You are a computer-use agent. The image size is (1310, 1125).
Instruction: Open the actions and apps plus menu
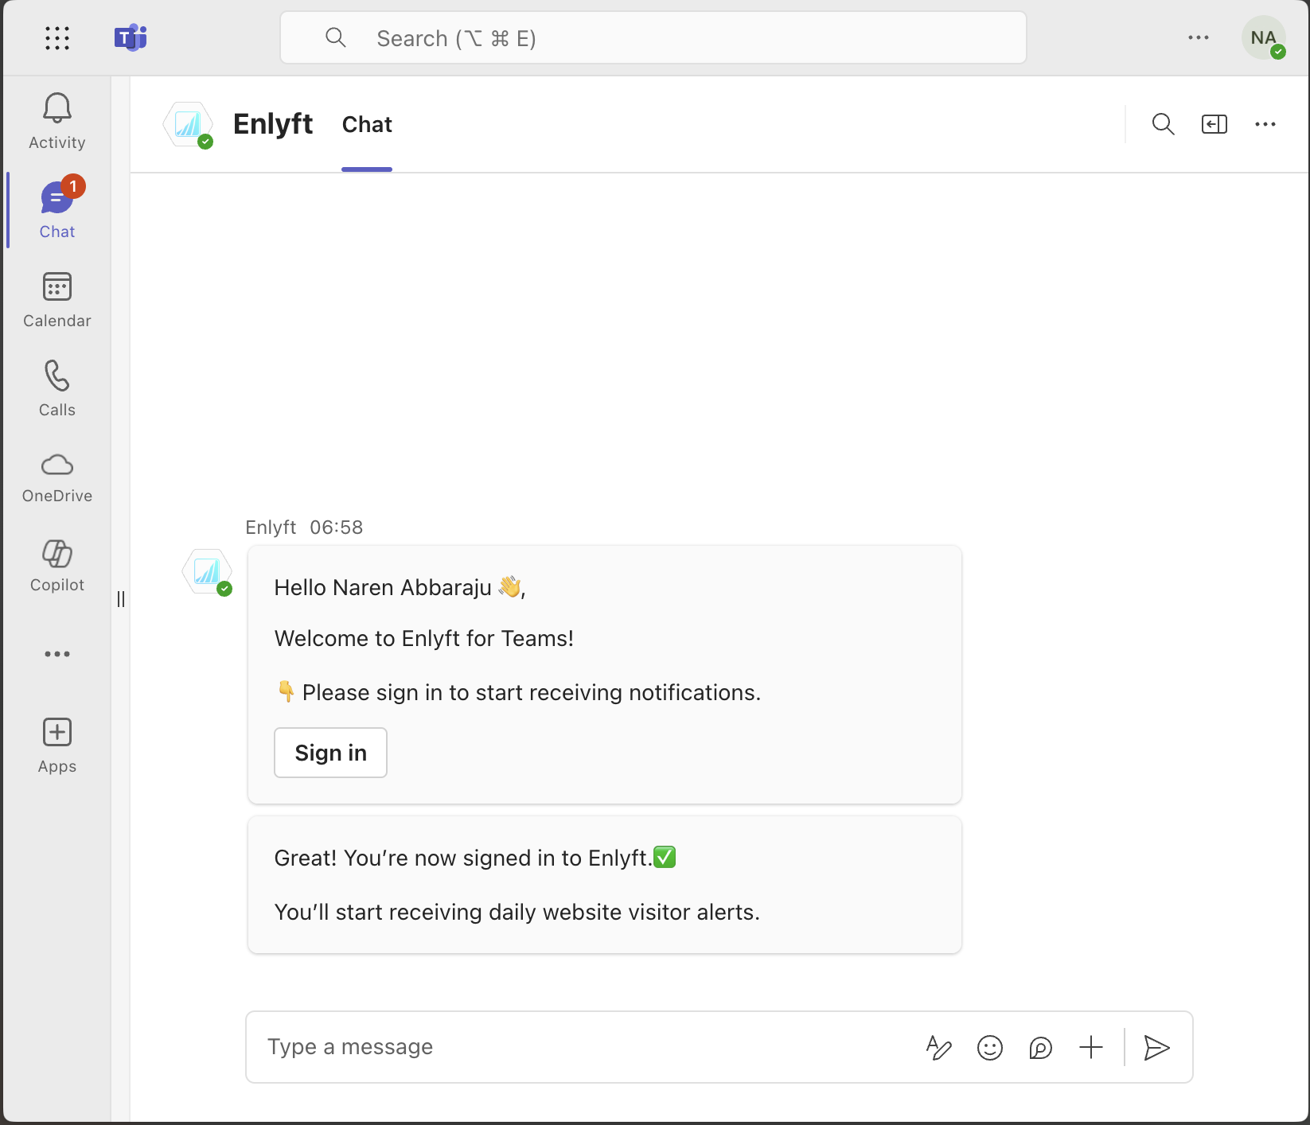pyautogui.click(x=1091, y=1048)
